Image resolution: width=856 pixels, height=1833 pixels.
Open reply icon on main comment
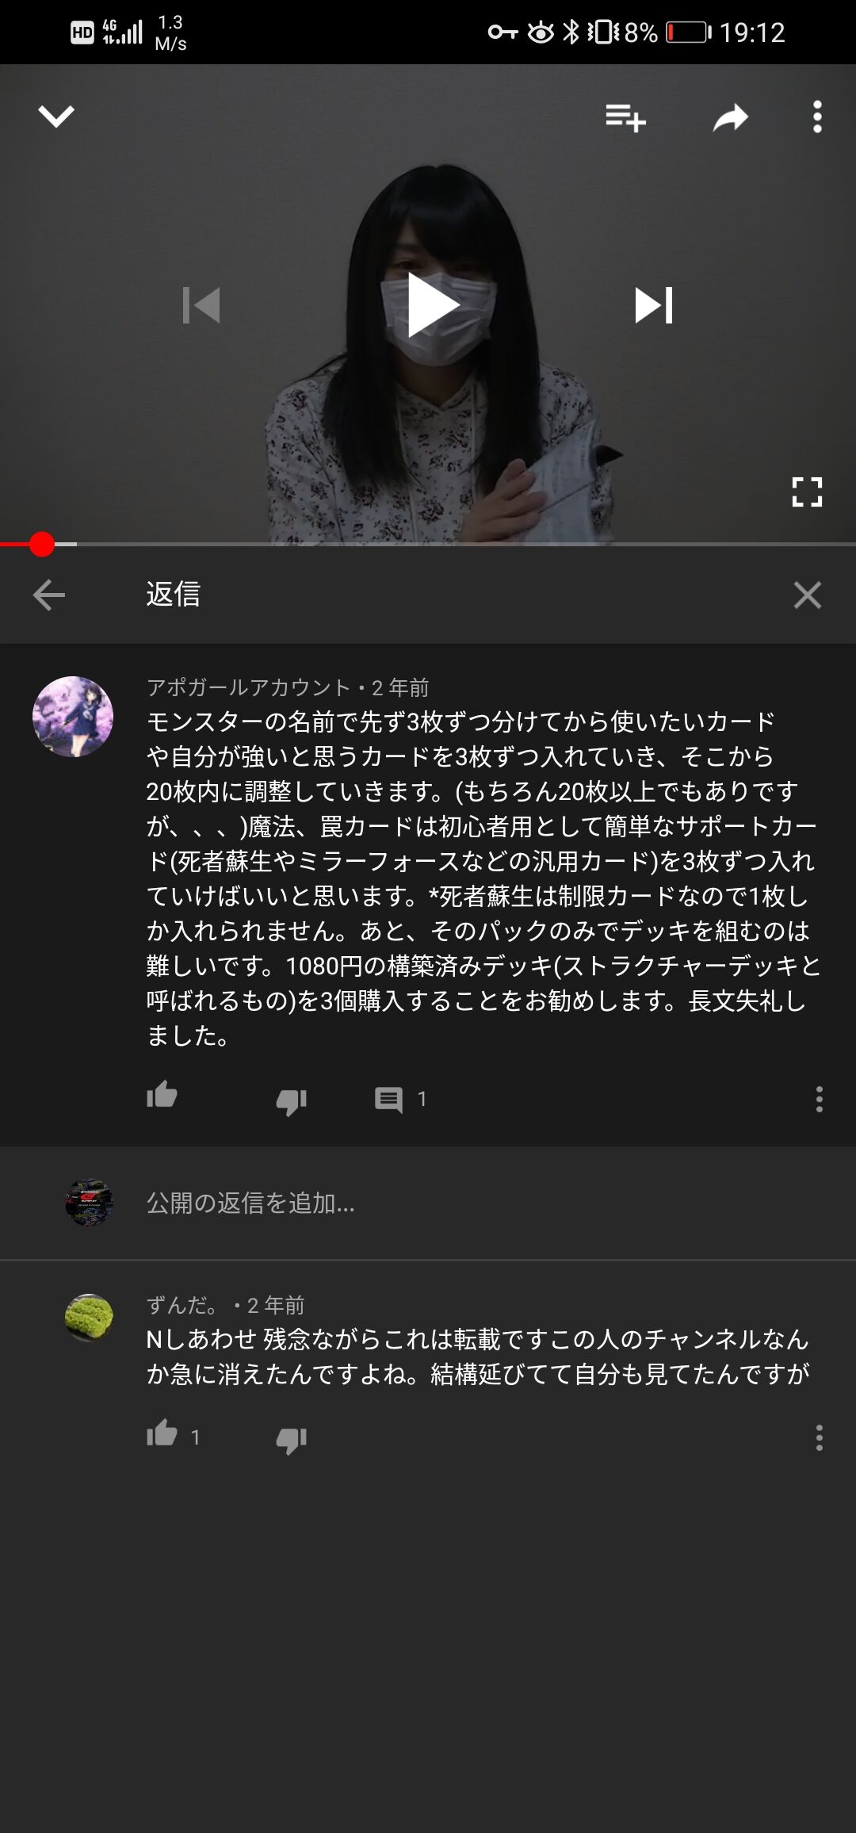(x=389, y=1100)
